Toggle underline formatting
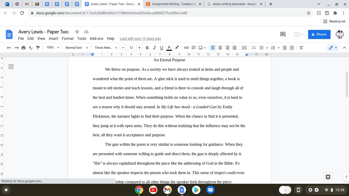This screenshot has height=196, width=349. click(x=161, y=48)
